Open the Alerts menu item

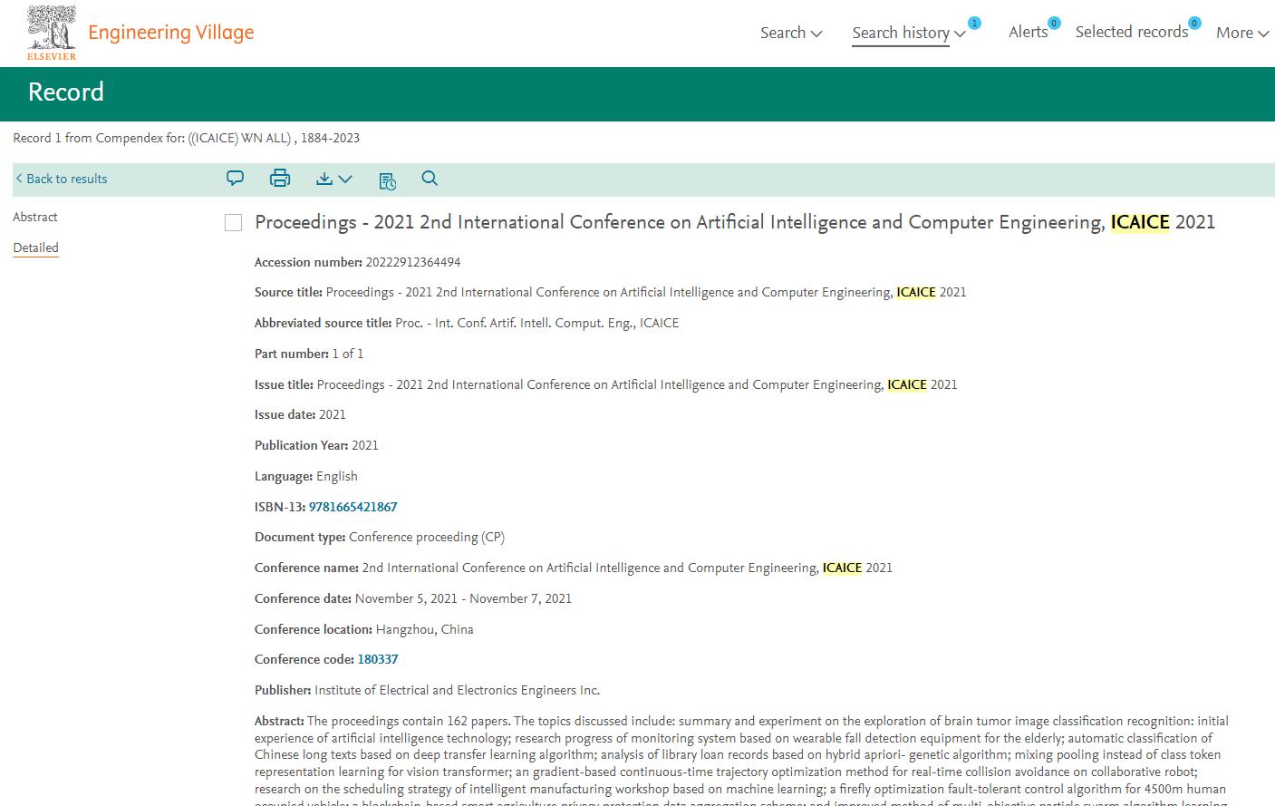pyautogui.click(x=1028, y=32)
